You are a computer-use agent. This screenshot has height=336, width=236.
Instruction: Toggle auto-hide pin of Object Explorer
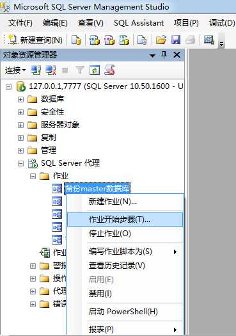(164, 55)
